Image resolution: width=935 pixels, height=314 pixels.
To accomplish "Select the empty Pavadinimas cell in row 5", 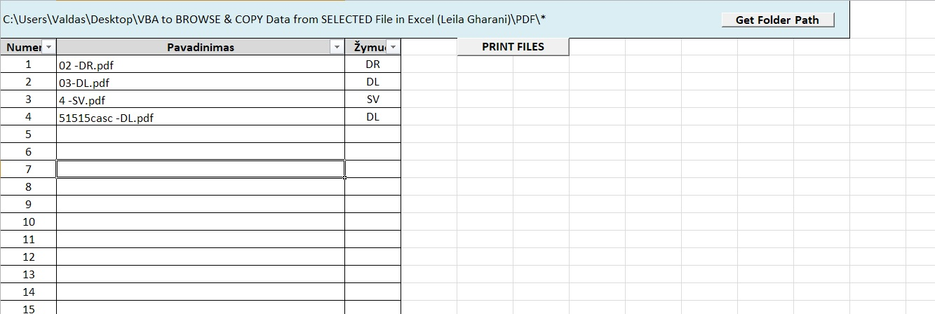I will coord(201,135).
